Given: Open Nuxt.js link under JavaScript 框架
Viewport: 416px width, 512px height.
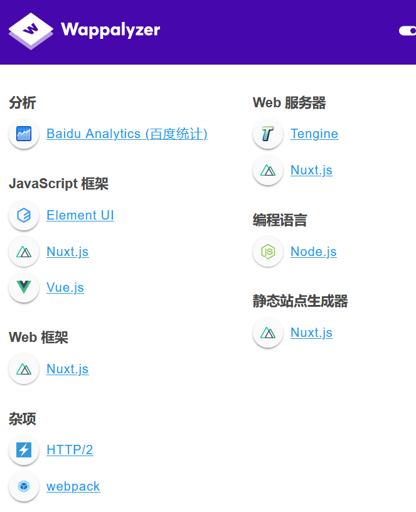Looking at the screenshot, I should pos(68,252).
